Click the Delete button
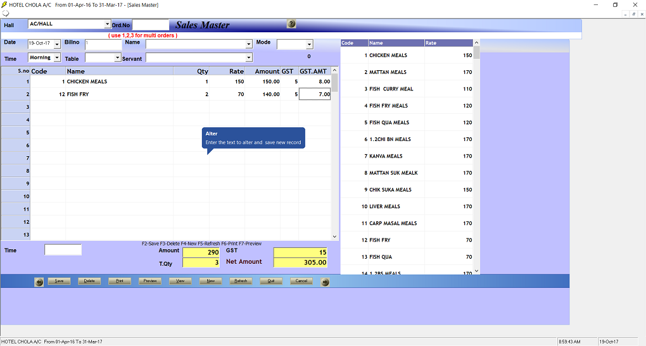Screen dimensions: 646x346 coord(89,281)
